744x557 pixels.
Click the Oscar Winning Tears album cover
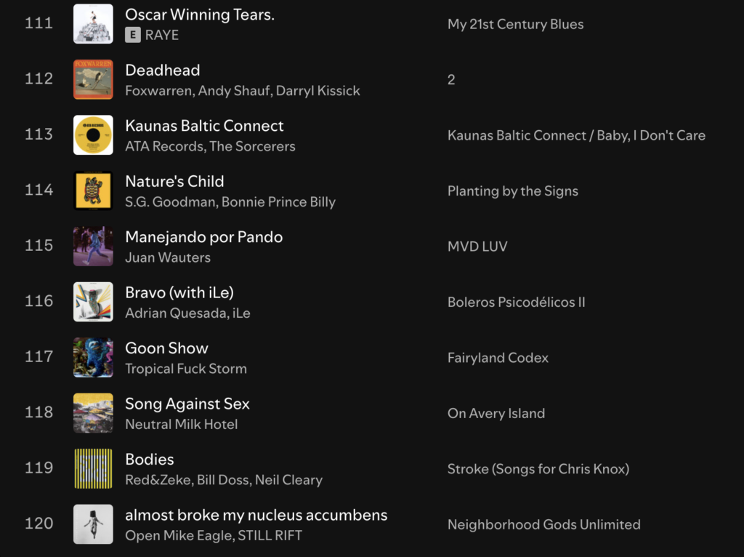click(93, 24)
